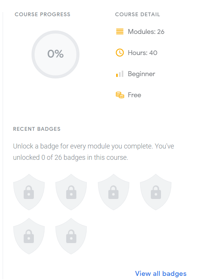Viewport: 205px width, 280px height.
Task: Click the Free price label
Action: pos(134,95)
